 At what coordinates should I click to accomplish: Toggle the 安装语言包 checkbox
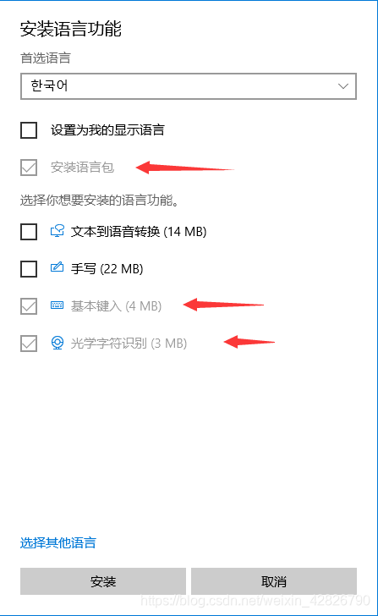(29, 168)
